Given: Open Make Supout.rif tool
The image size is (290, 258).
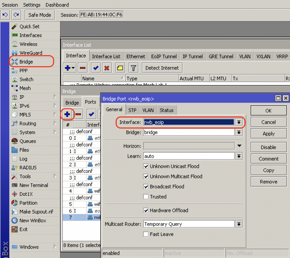Looking at the screenshot, I should click(35, 211).
